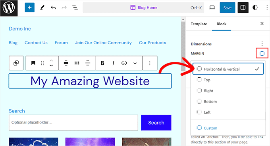Image resolution: width=270 pixels, height=146 pixels.
Task: Select the Right margin option
Action: coord(228,90)
